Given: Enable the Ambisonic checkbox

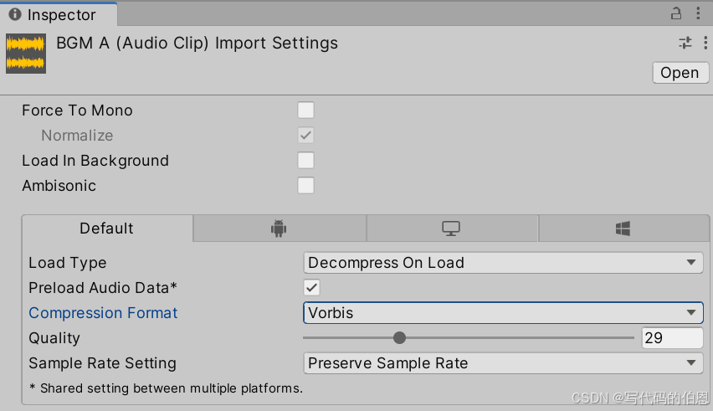Looking at the screenshot, I should (306, 186).
